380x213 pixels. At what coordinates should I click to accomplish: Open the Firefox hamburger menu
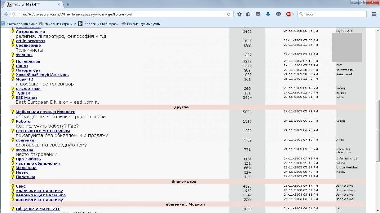(374, 14)
